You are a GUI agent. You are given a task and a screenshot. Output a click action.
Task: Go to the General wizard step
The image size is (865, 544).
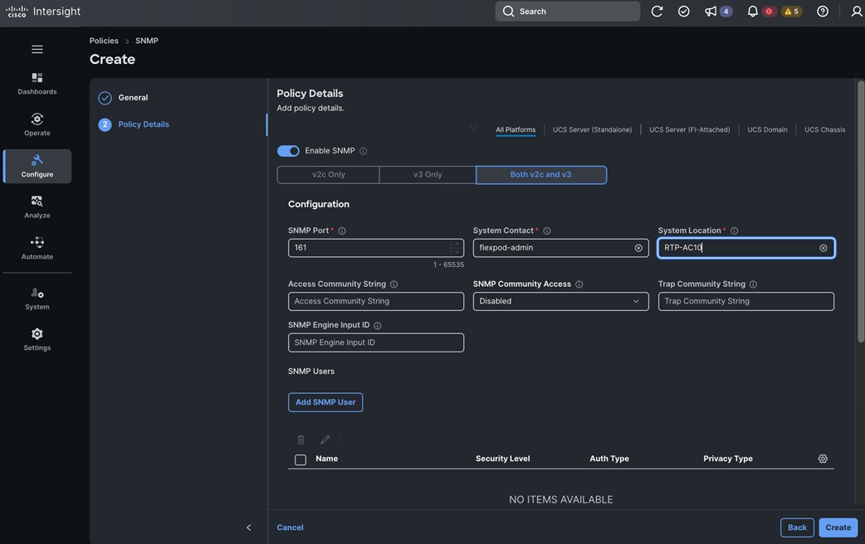[x=133, y=98]
